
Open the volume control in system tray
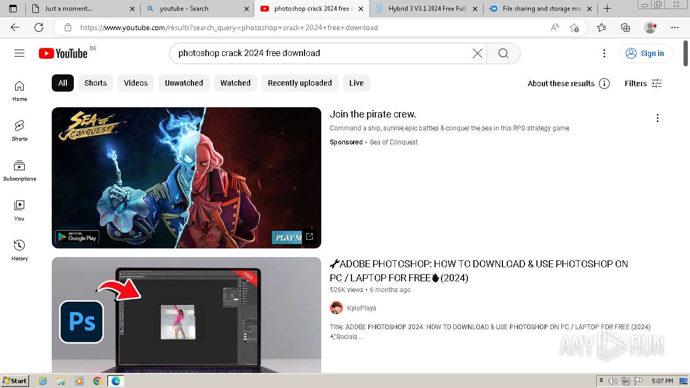(x=612, y=381)
